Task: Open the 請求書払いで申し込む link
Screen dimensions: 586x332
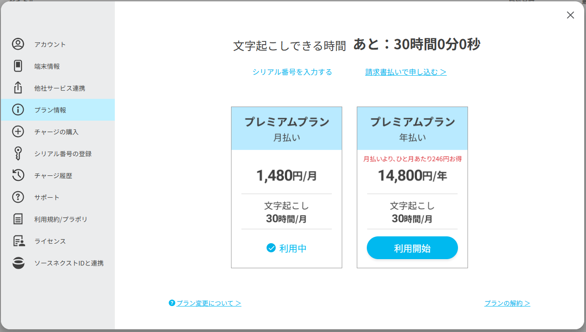Action: pos(406,72)
